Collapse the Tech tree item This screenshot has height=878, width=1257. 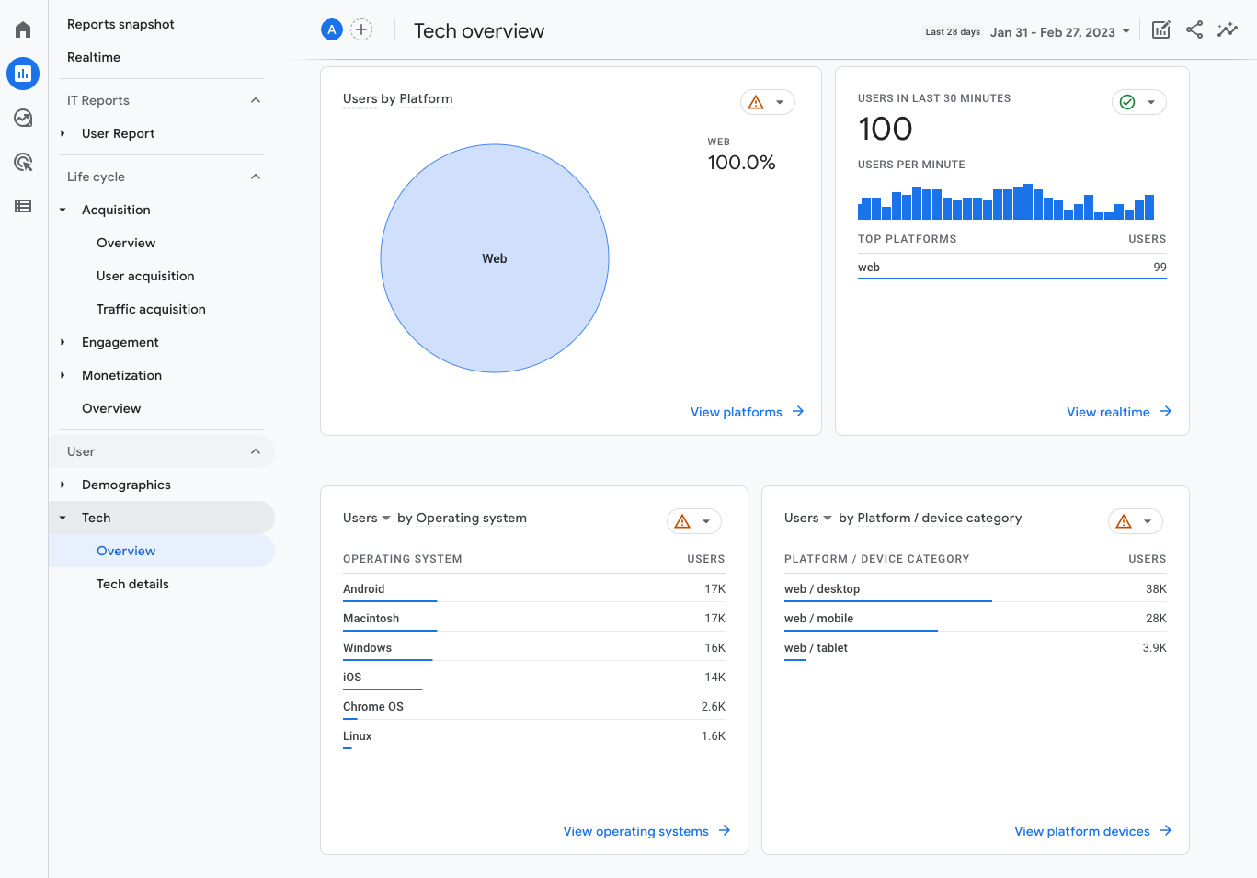click(63, 518)
